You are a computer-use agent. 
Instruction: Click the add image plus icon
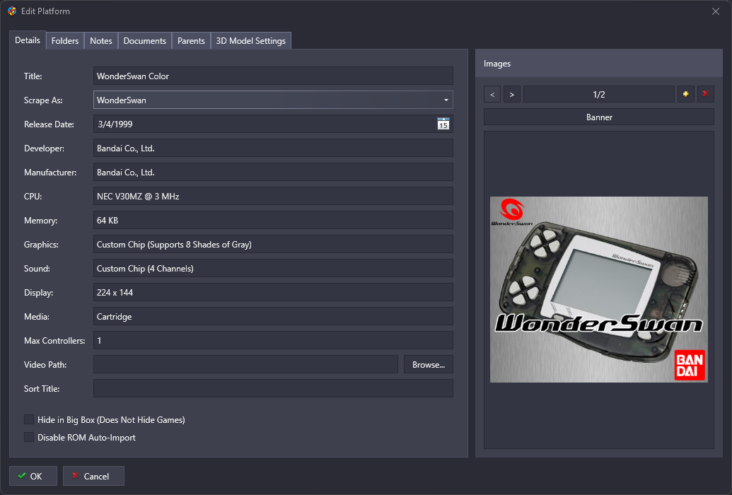[x=685, y=94]
